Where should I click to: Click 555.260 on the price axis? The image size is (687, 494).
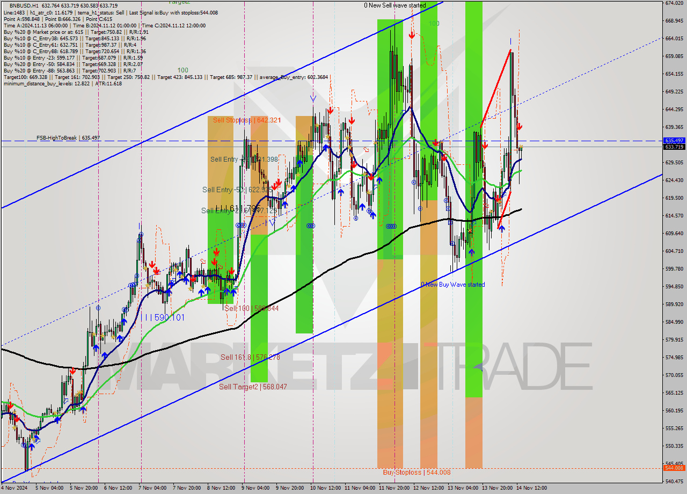[x=674, y=428]
